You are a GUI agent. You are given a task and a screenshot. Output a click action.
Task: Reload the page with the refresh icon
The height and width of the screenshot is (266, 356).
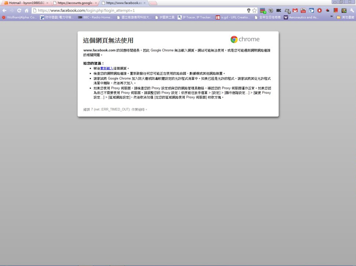tap(19, 10)
